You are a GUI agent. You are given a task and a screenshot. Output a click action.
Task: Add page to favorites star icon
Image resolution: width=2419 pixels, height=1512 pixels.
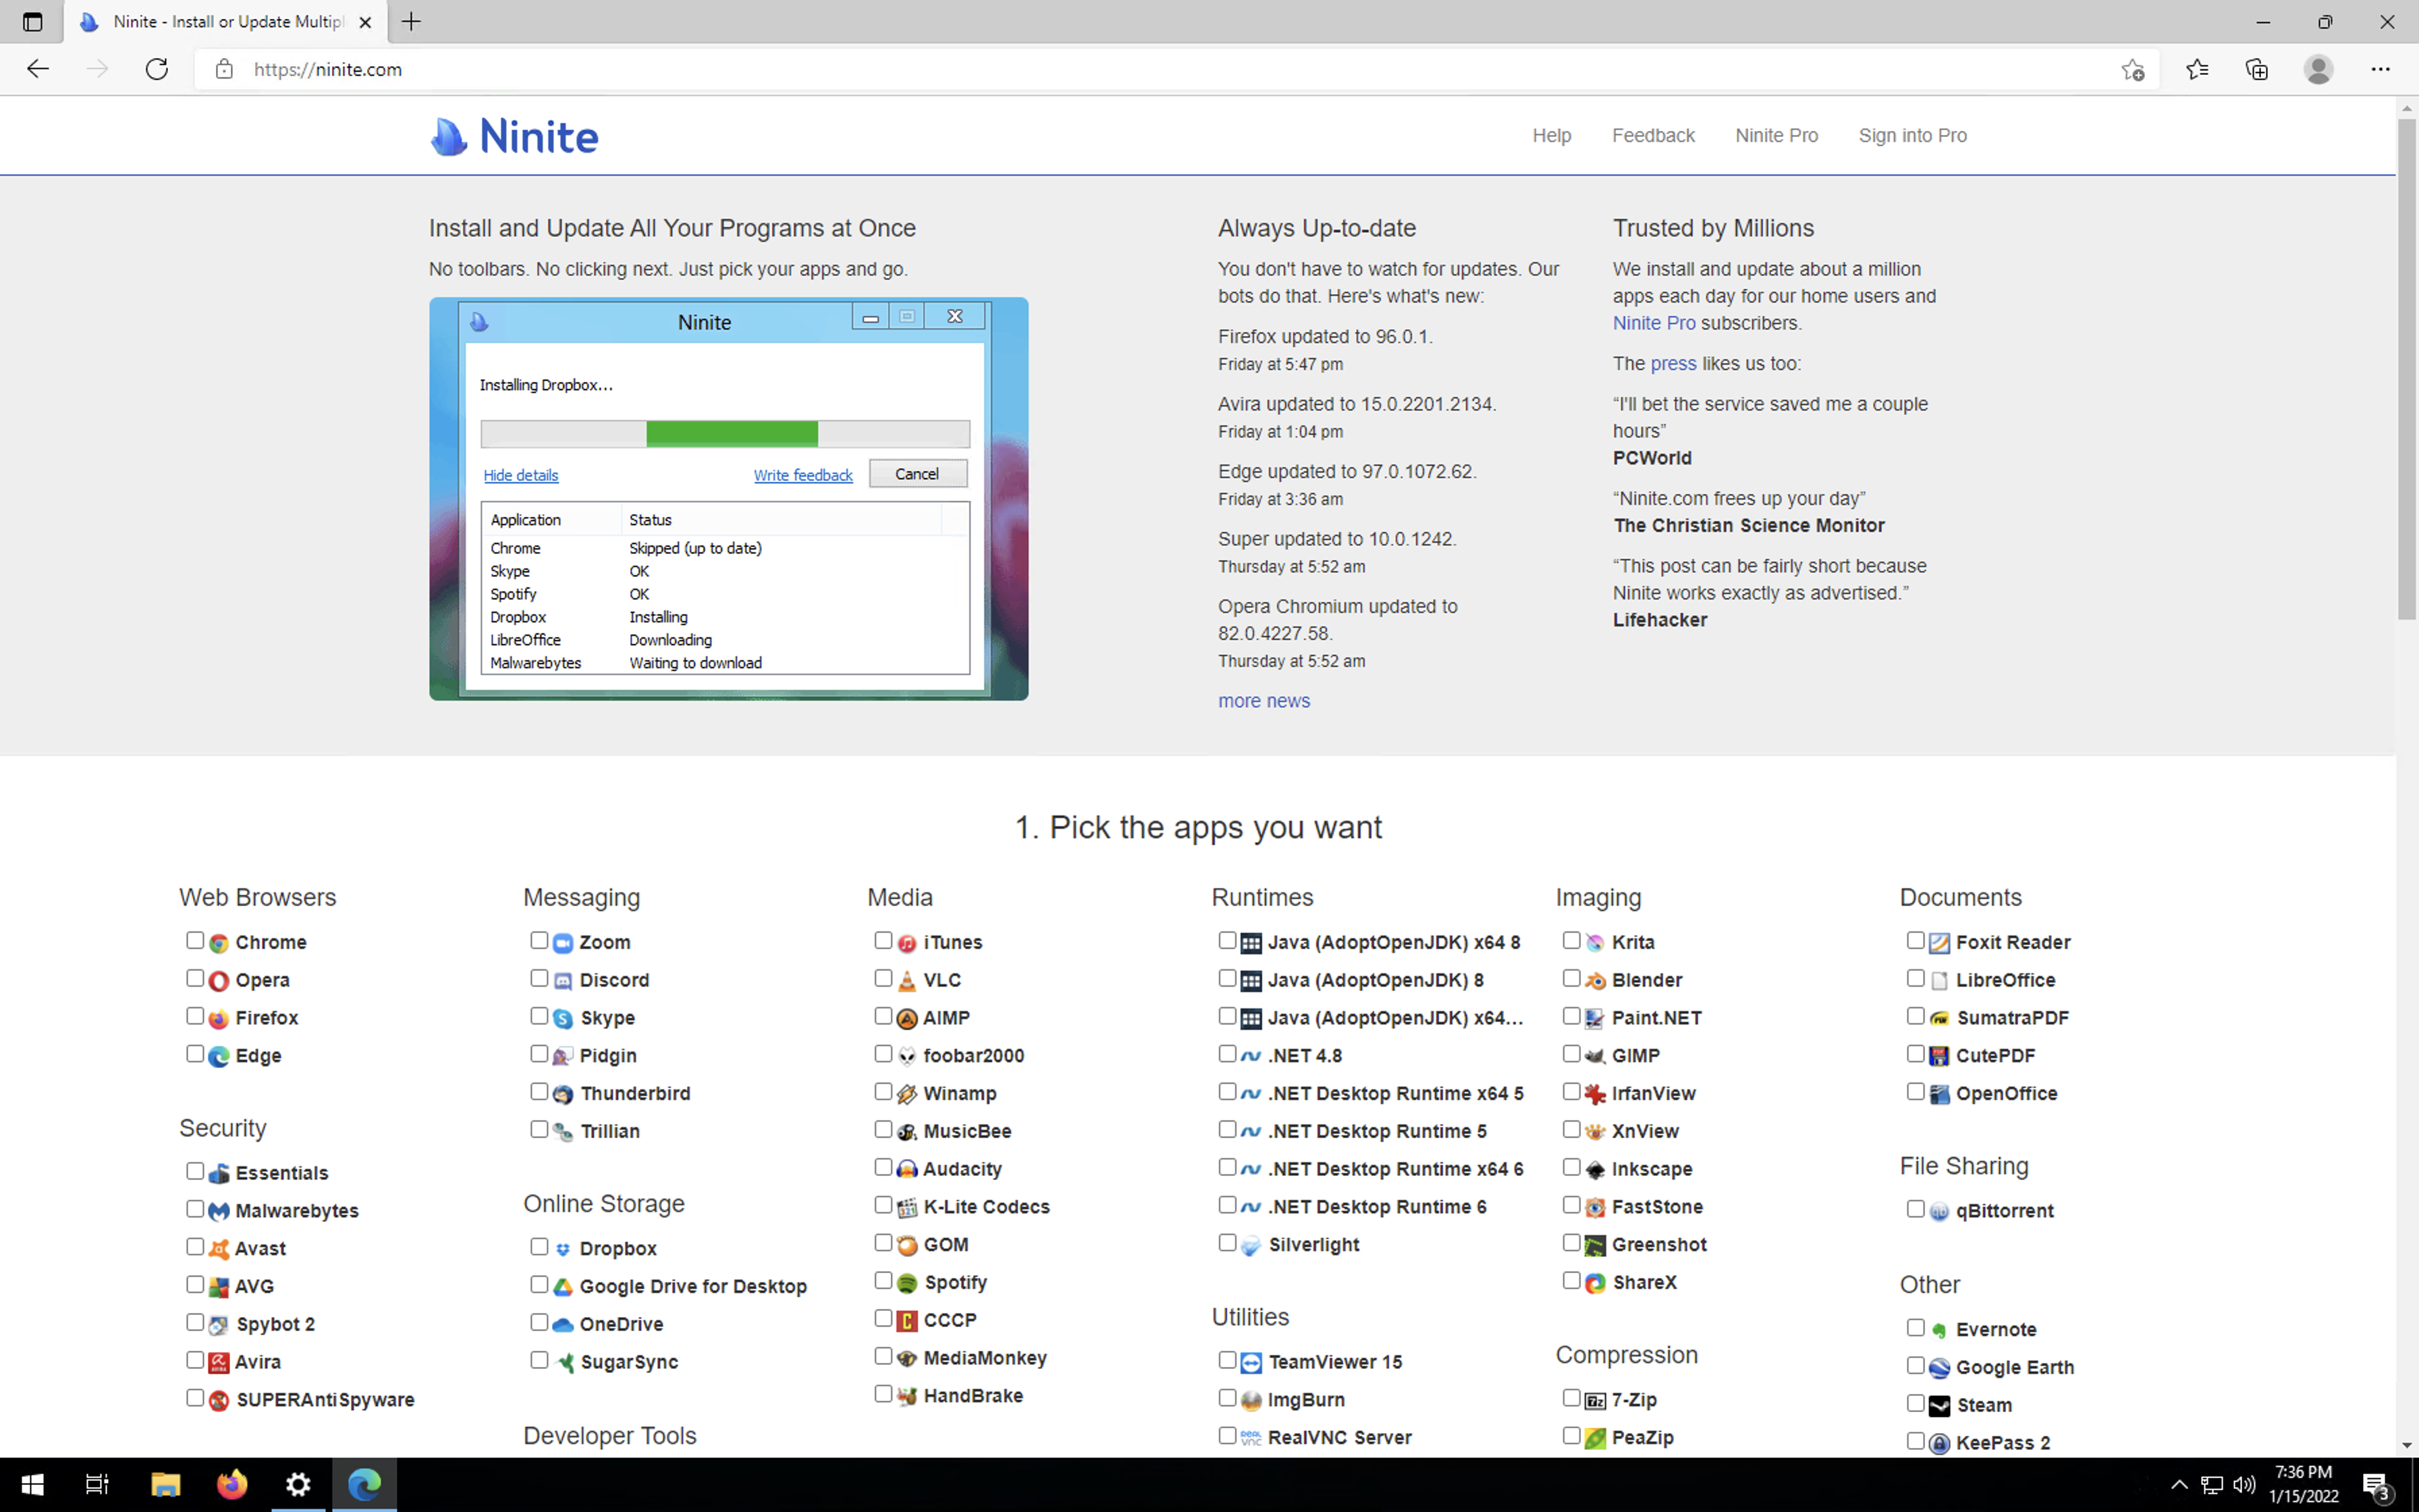coord(2132,69)
